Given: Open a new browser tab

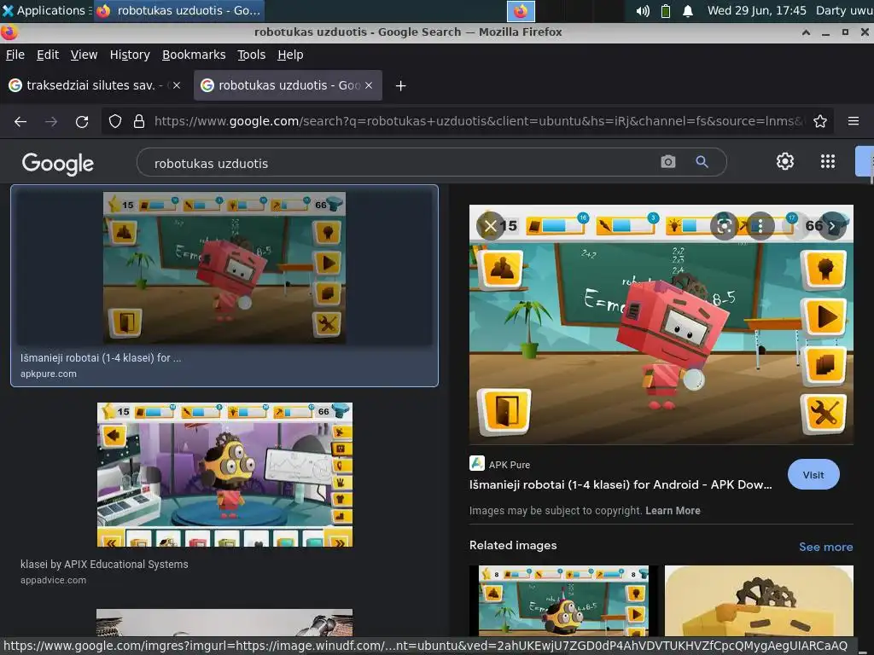Looking at the screenshot, I should (401, 86).
